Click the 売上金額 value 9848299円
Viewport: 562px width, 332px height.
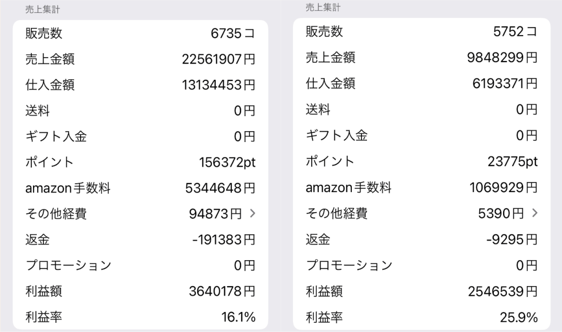pyautogui.click(x=502, y=57)
